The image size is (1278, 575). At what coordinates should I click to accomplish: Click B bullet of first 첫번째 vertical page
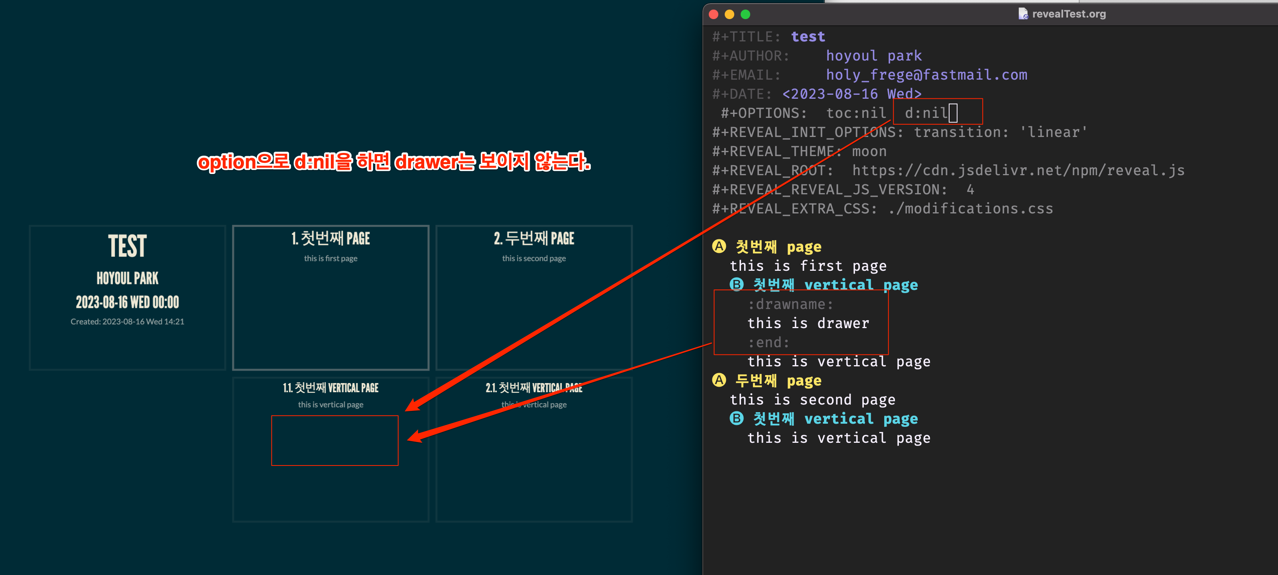click(x=736, y=285)
